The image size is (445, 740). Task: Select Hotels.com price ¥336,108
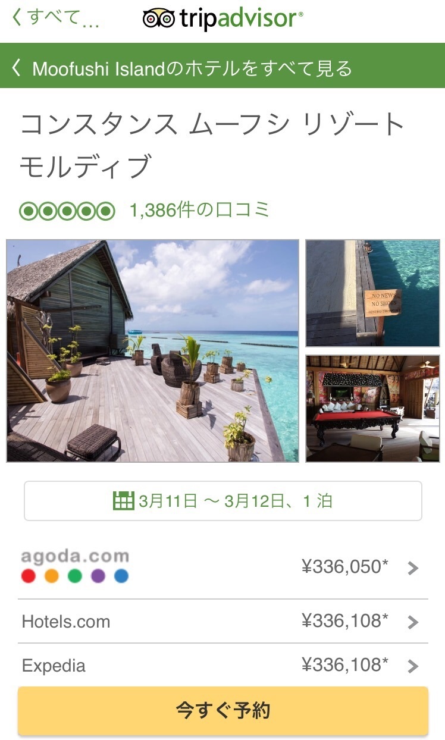point(345,621)
